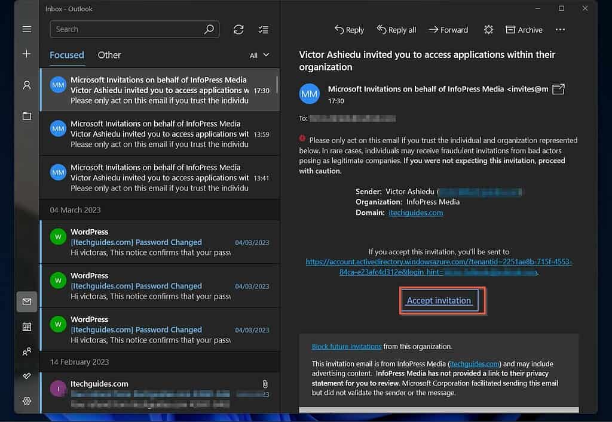
Task: Click the Inbox - Outlook window title
Action: (69, 9)
